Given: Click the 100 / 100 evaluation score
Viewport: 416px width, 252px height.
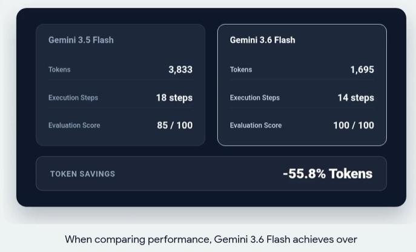Looking at the screenshot, I should click(x=354, y=125).
